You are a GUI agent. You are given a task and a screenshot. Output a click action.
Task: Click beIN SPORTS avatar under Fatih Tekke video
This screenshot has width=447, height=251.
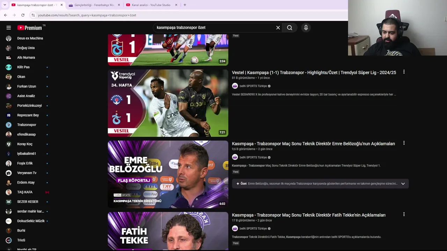[235, 228]
